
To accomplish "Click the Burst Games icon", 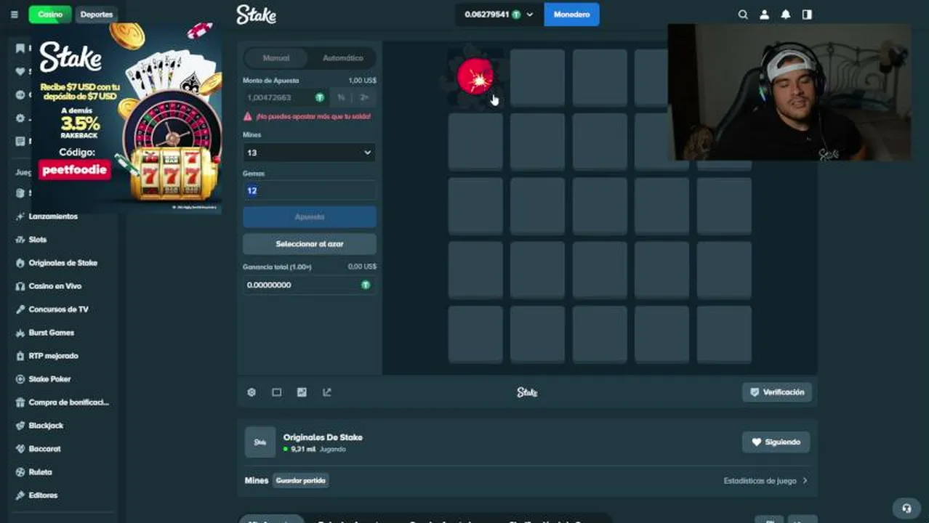I will [x=20, y=333].
